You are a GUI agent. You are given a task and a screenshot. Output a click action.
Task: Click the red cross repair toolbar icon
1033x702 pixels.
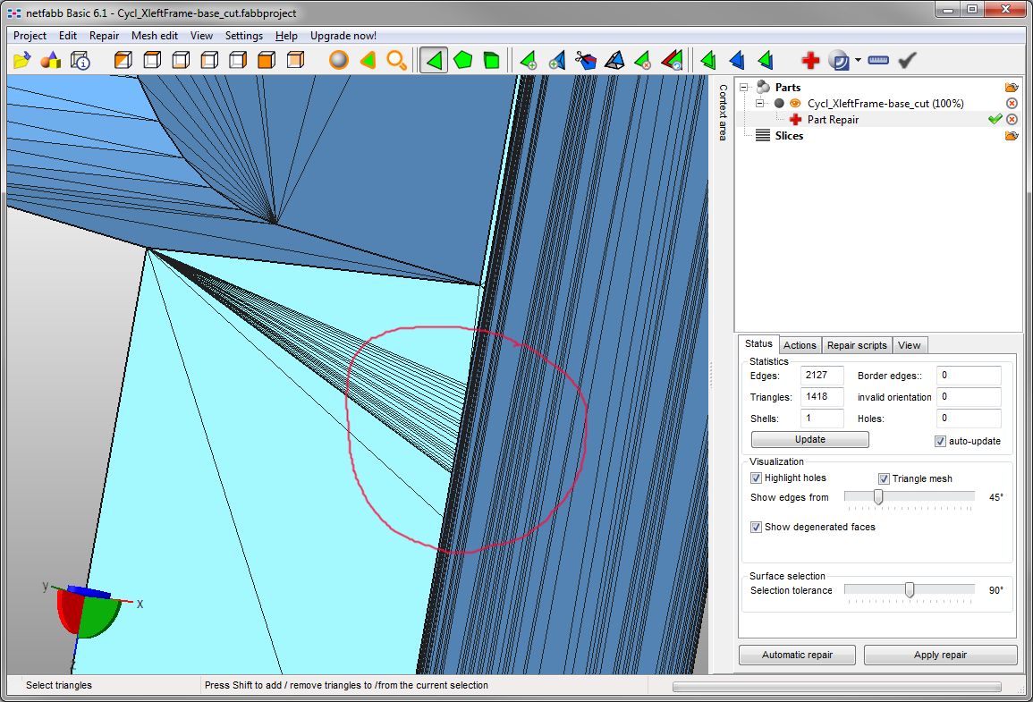tap(810, 61)
